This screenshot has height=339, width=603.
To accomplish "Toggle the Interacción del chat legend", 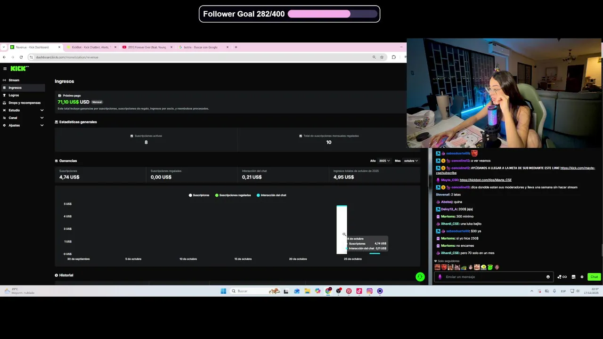I will [x=271, y=195].
